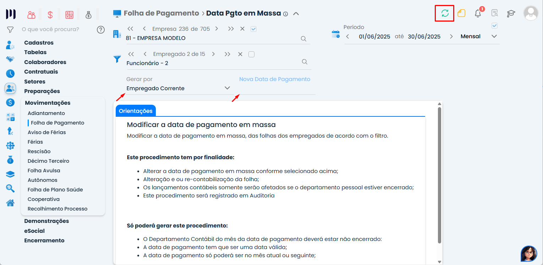
Task: Expand the Mensal period dropdown
Action: coord(494,36)
